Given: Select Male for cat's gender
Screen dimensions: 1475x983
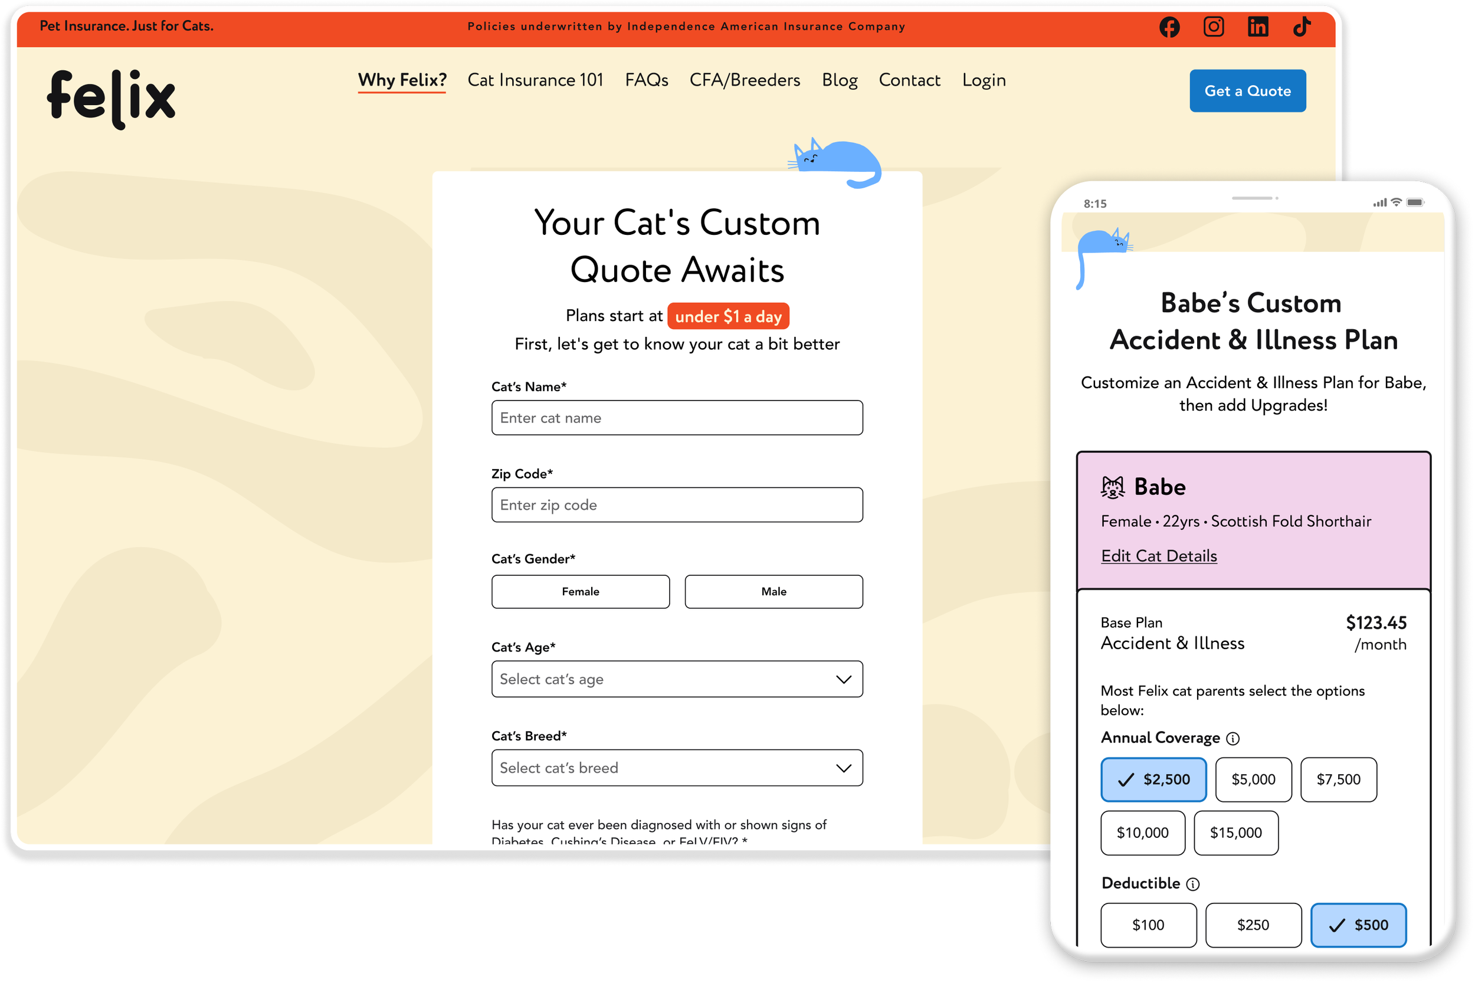Looking at the screenshot, I should 773,591.
